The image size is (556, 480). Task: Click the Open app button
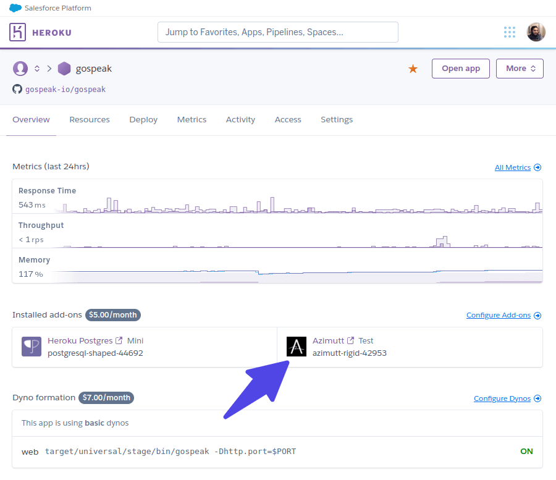click(460, 68)
